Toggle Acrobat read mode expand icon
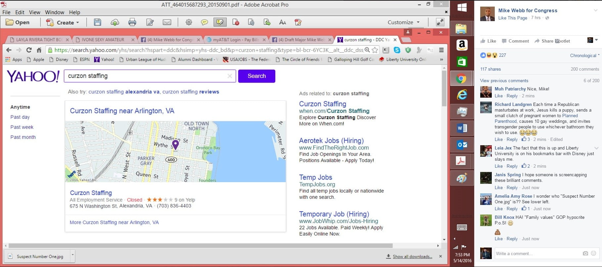Screen dimensions: 602x267 pos(440,22)
